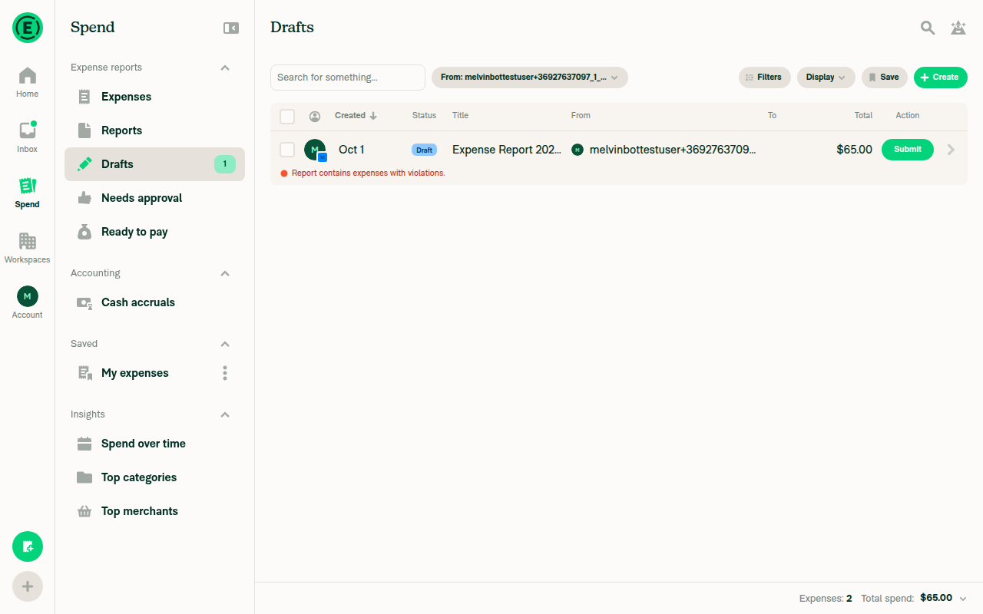
Task: Open Workspaces from the nav rail
Action: 28,249
